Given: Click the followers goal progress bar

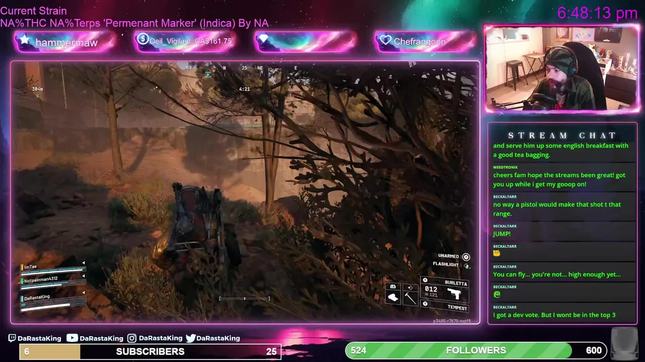Looking at the screenshot, I should coord(476,350).
